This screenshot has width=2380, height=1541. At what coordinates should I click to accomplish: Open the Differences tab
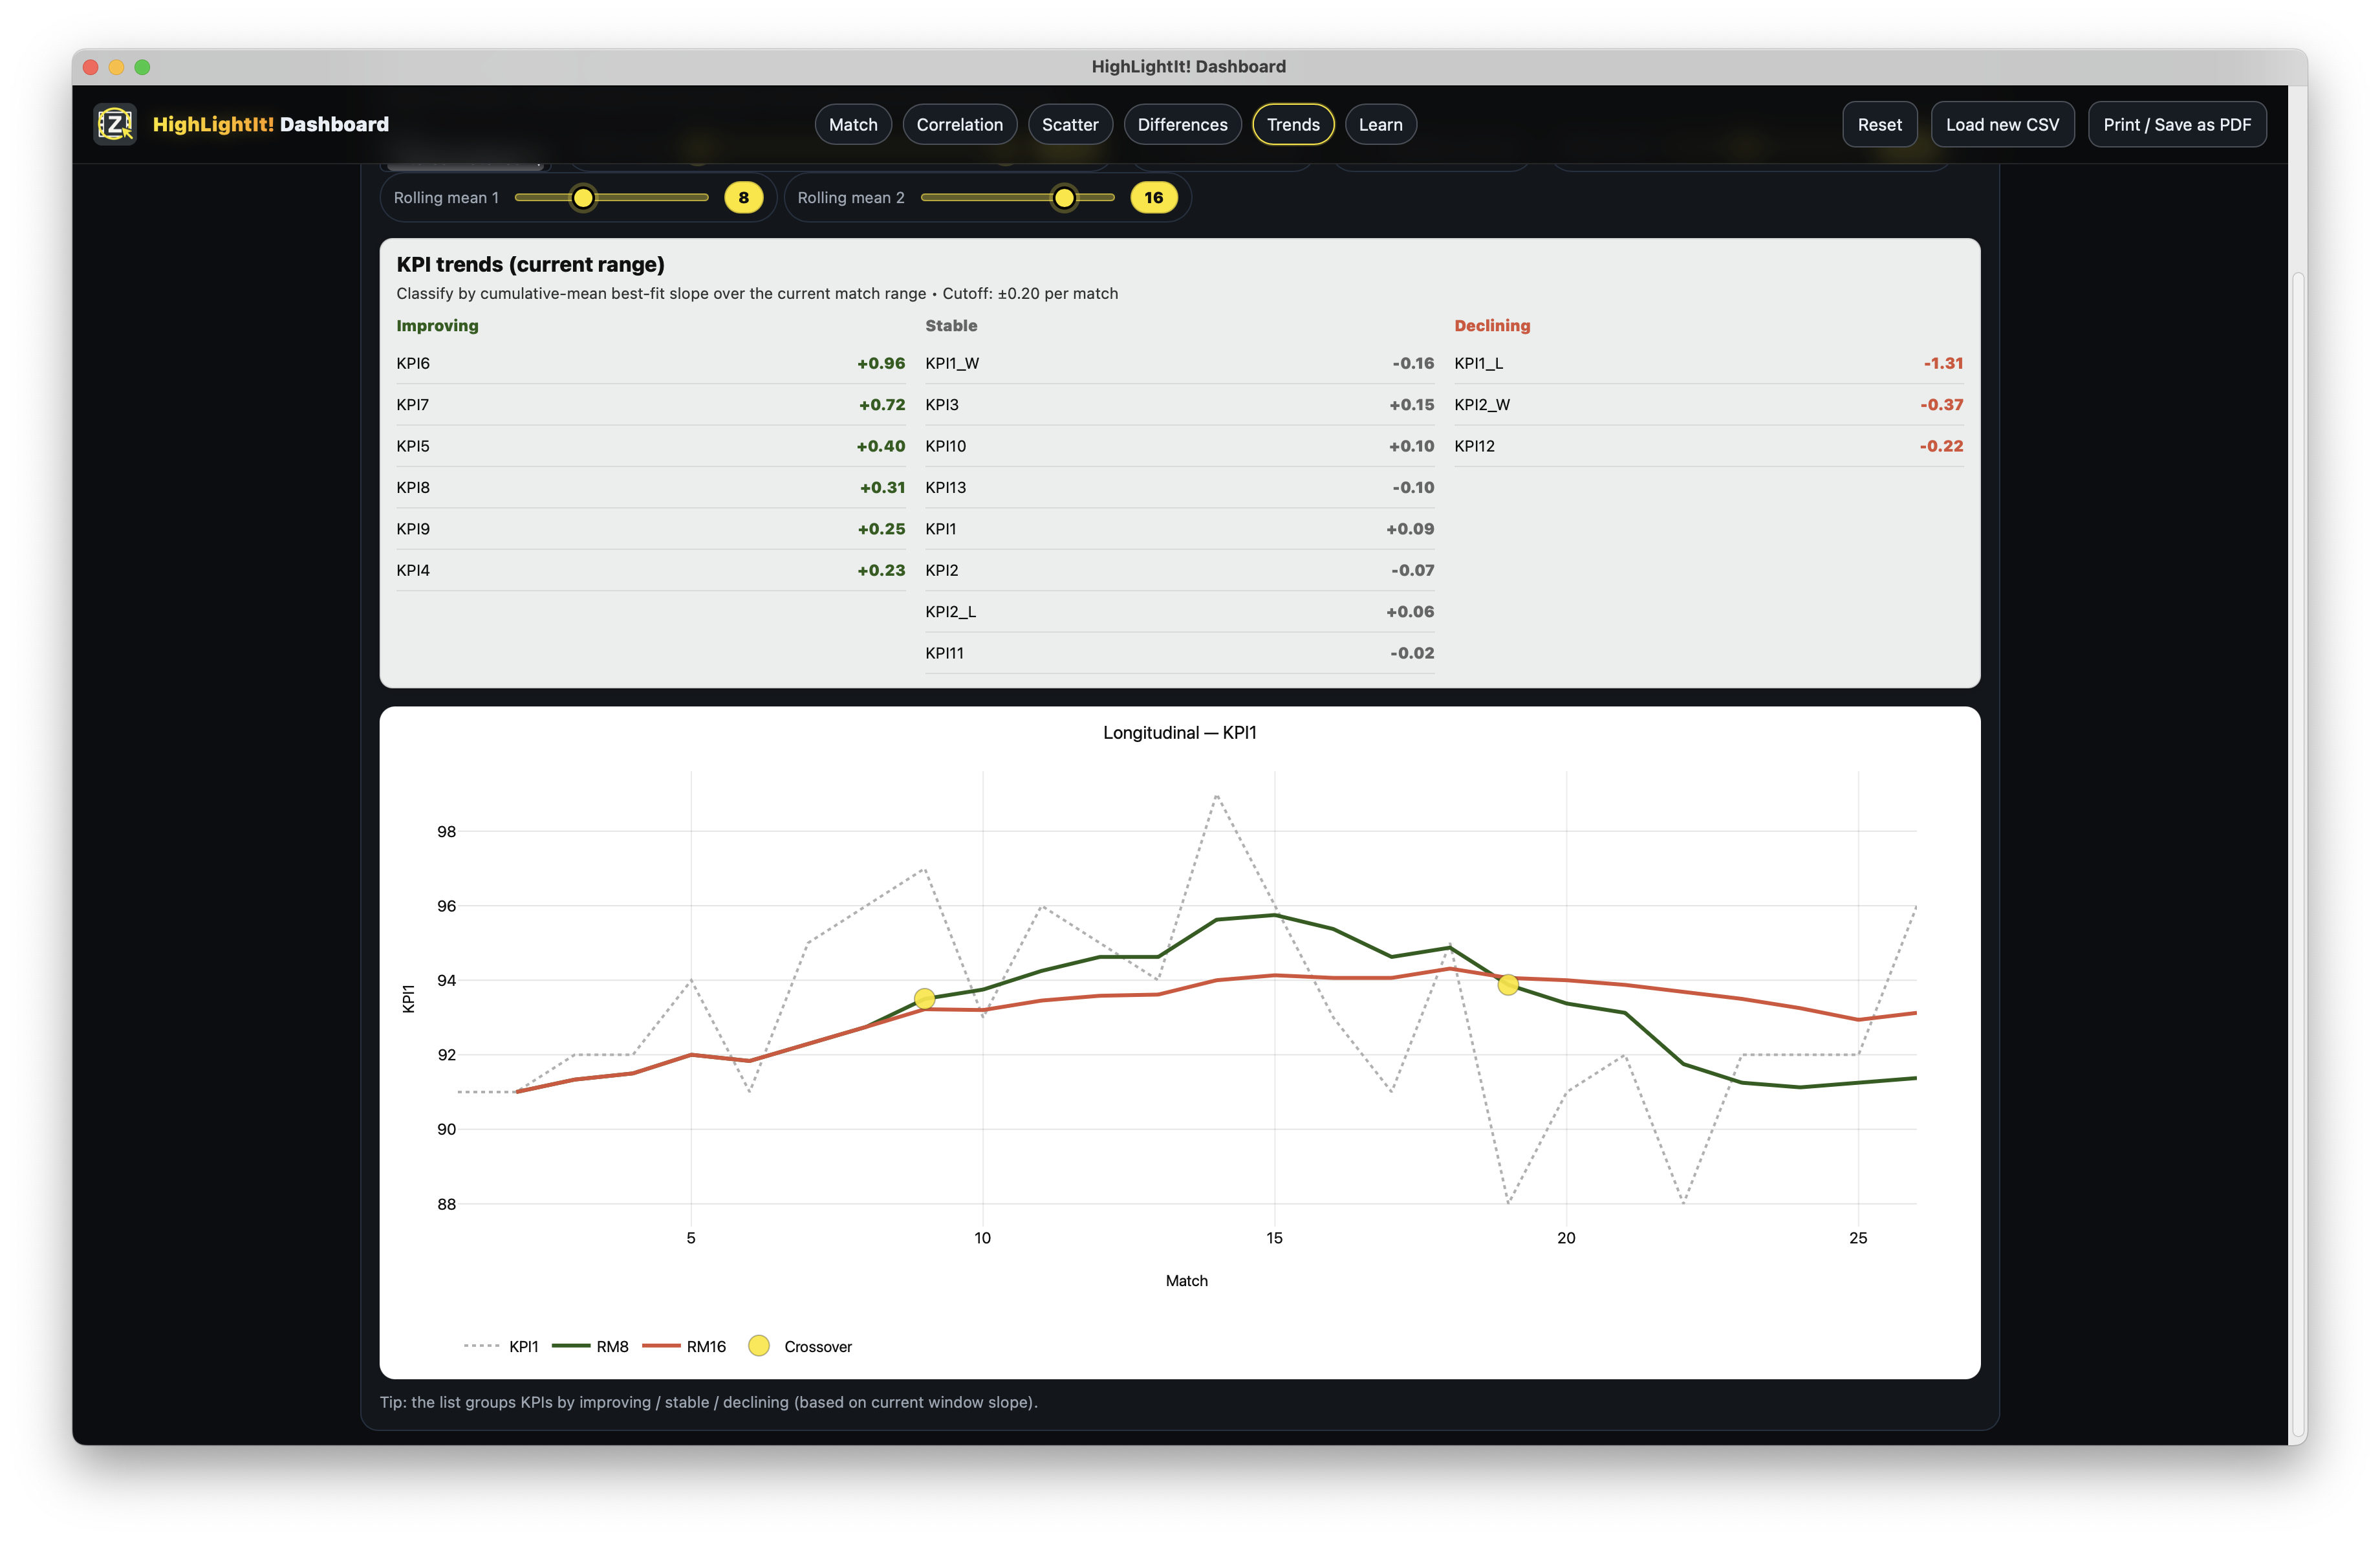pos(1182,125)
